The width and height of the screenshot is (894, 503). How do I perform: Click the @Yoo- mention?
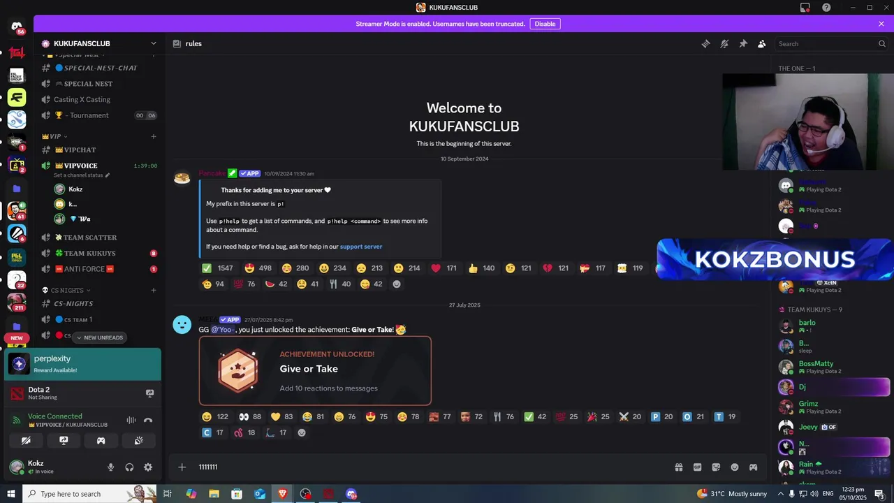(223, 330)
